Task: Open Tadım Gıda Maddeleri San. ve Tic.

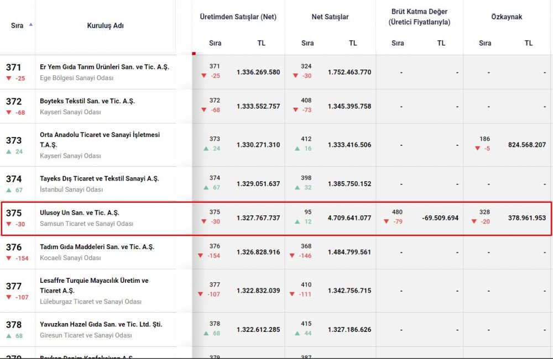Action: [97, 247]
